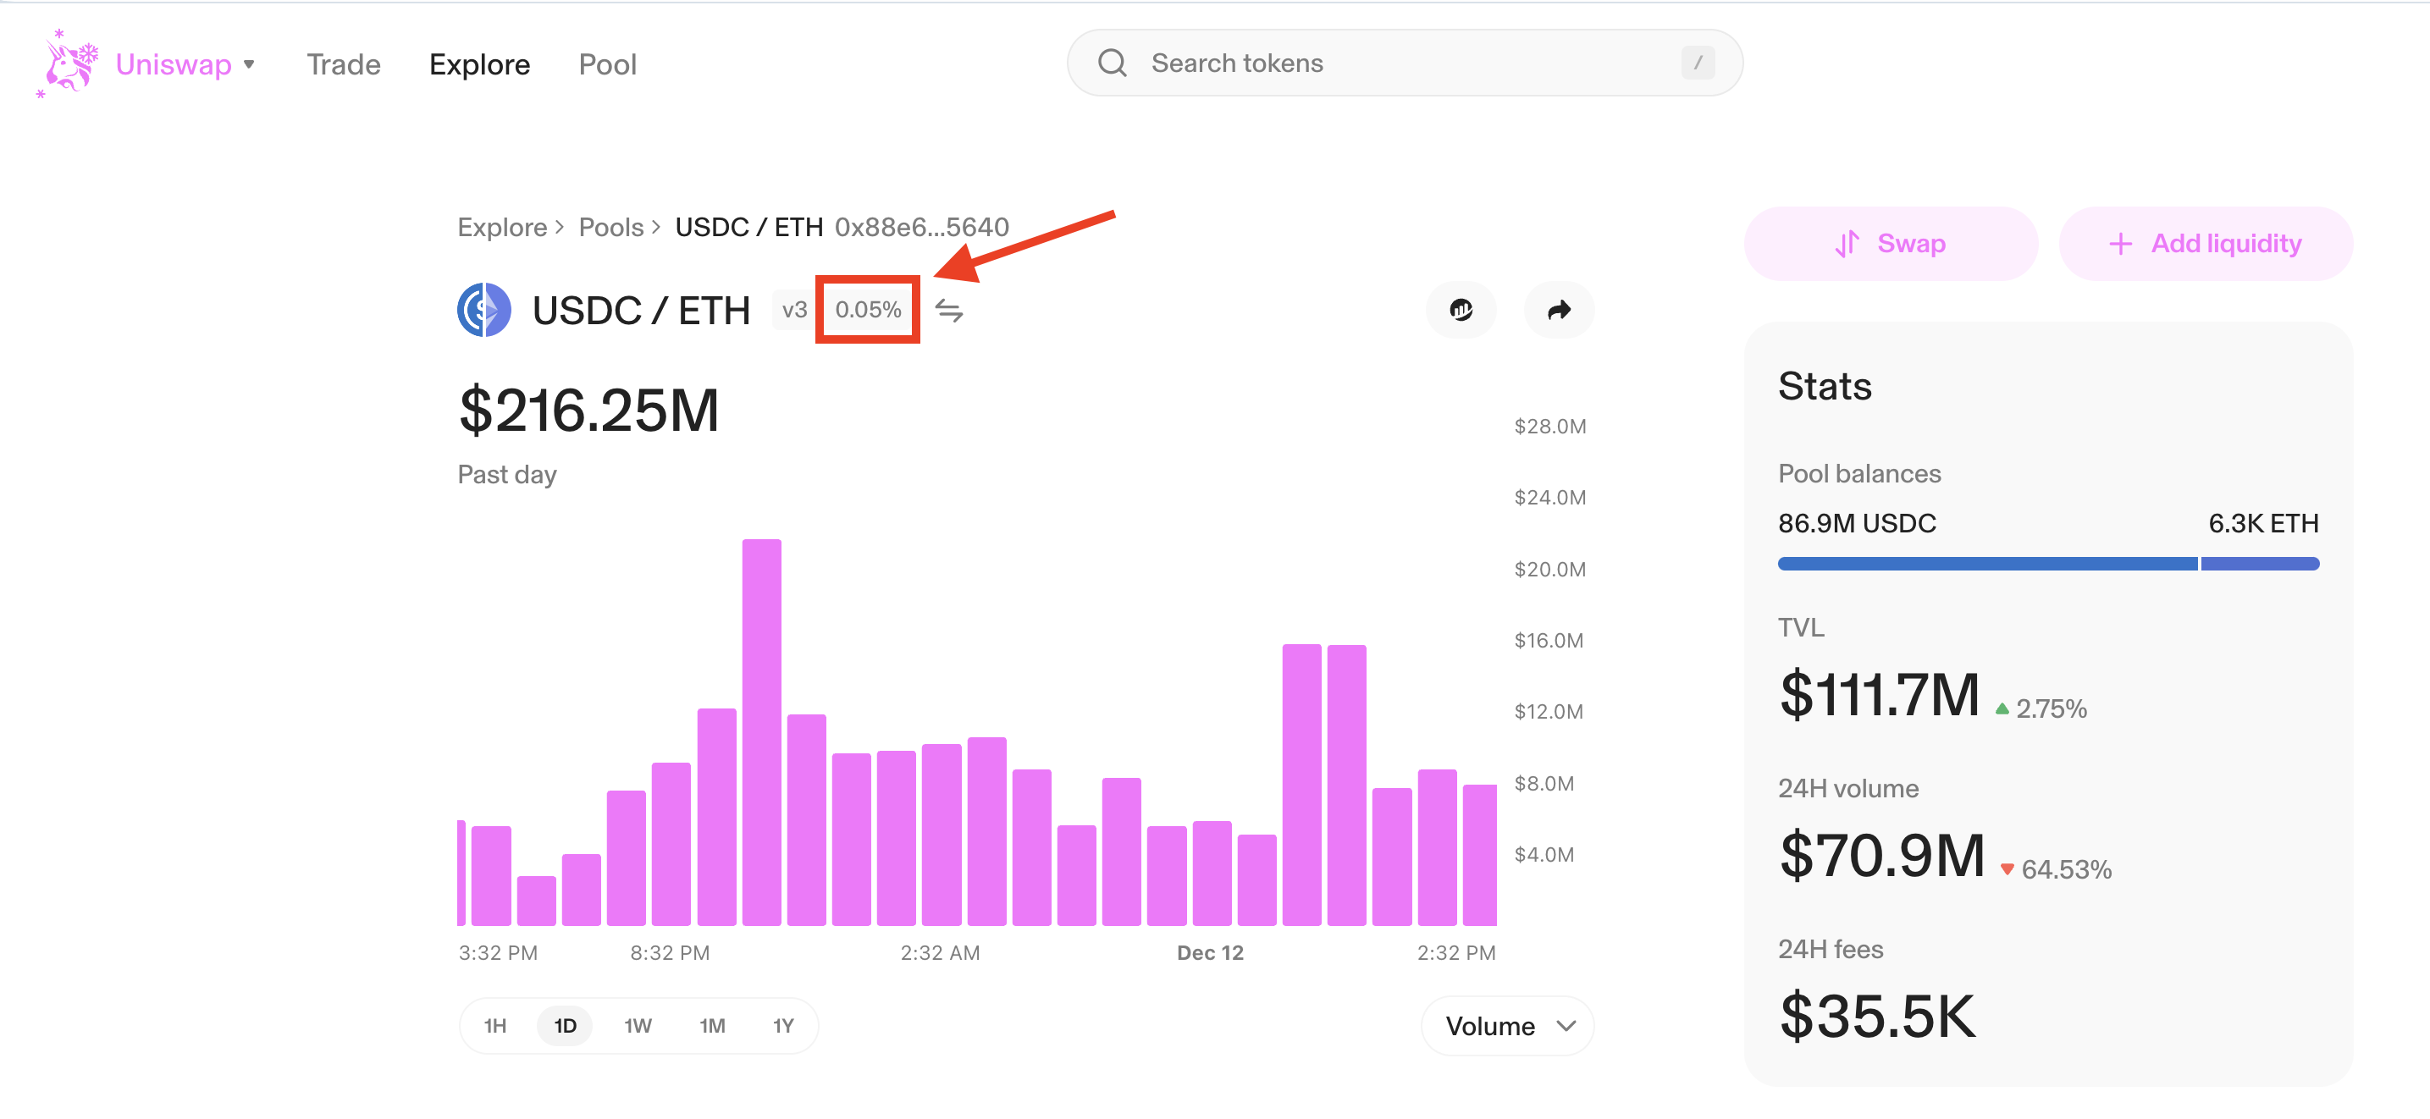Expand the Uniswap dropdown arrow
This screenshot has width=2430, height=1119.
(249, 64)
